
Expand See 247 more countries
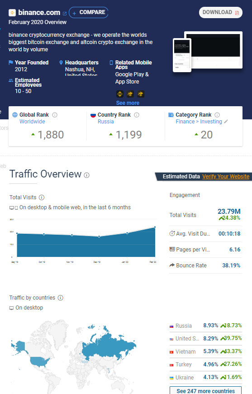point(206,390)
